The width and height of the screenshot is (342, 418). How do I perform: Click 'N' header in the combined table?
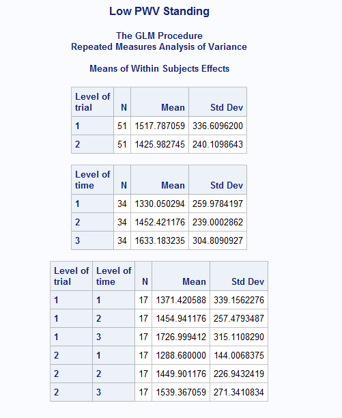[145, 281]
